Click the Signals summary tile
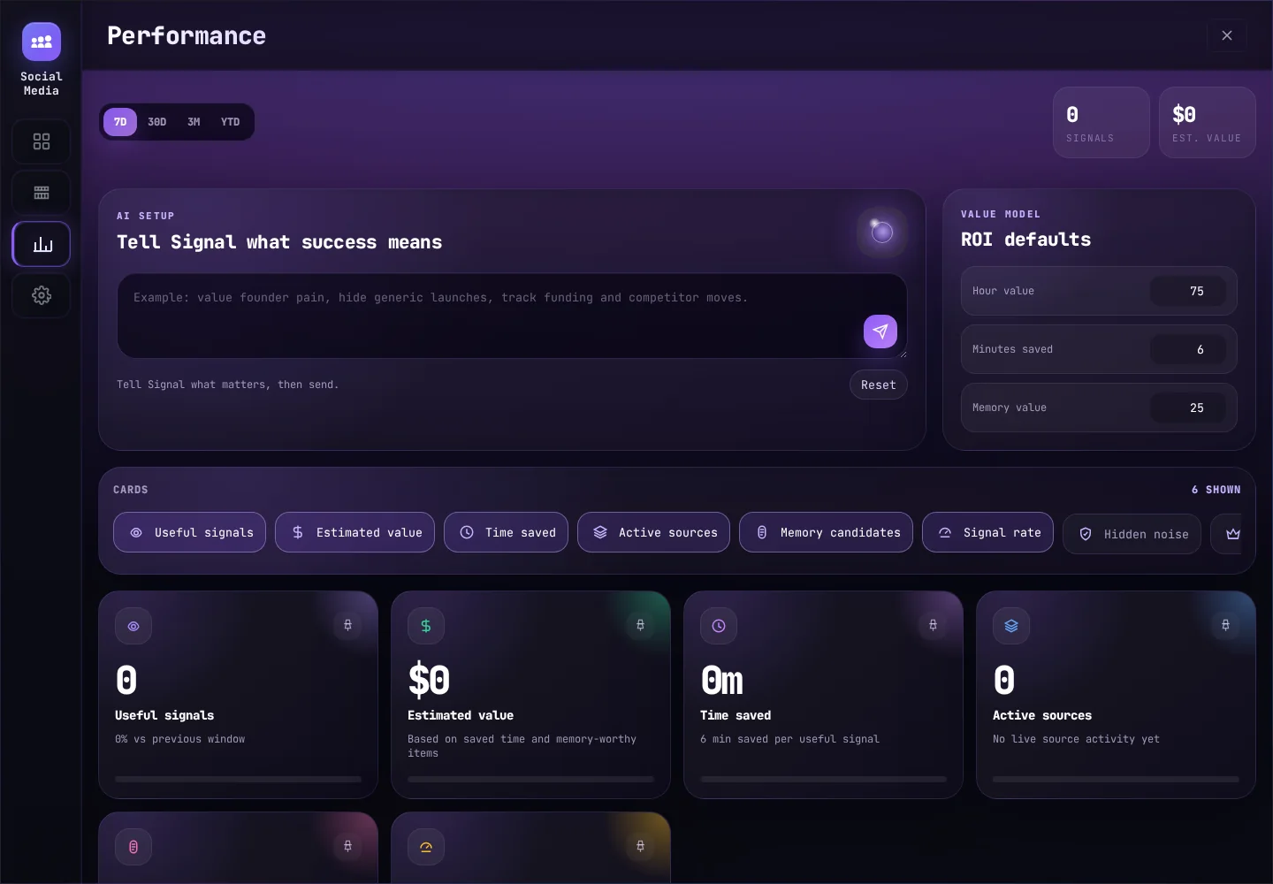 pos(1101,123)
